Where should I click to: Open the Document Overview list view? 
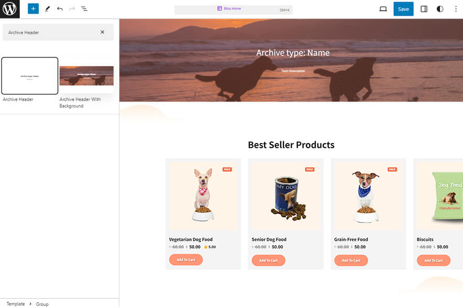84,8
